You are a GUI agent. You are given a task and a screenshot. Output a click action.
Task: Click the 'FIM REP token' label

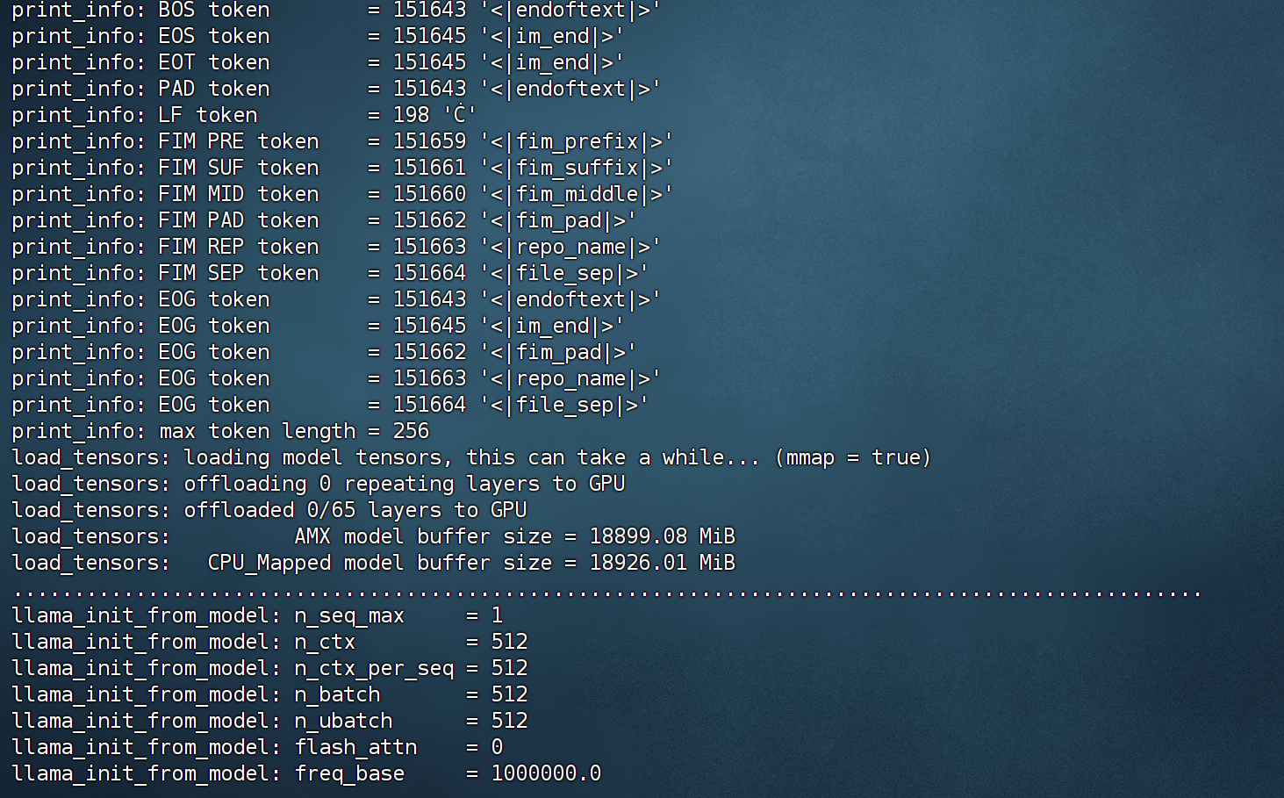pyautogui.click(x=239, y=247)
